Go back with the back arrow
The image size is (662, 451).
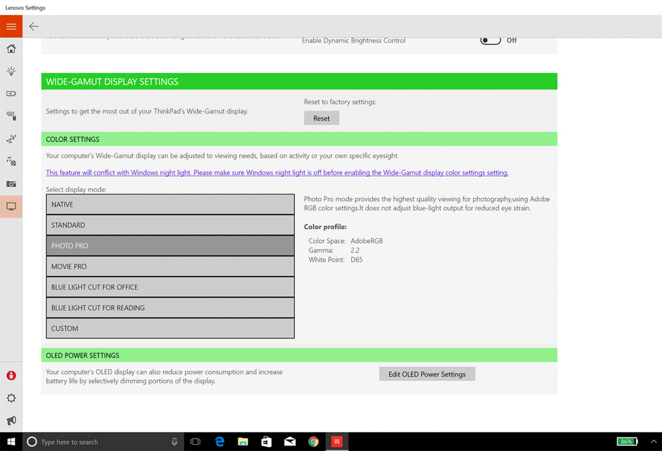click(34, 27)
